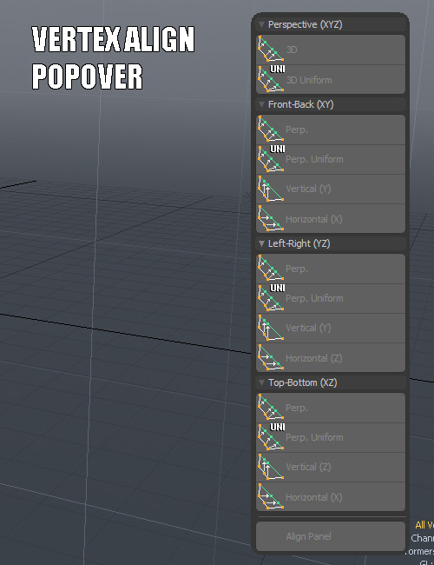Screen dimensions: 434x565
Task: Choose Perp. Uniform under Front-Back
Action: coord(331,159)
